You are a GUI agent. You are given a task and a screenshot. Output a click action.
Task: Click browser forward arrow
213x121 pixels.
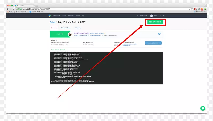[11, 9]
